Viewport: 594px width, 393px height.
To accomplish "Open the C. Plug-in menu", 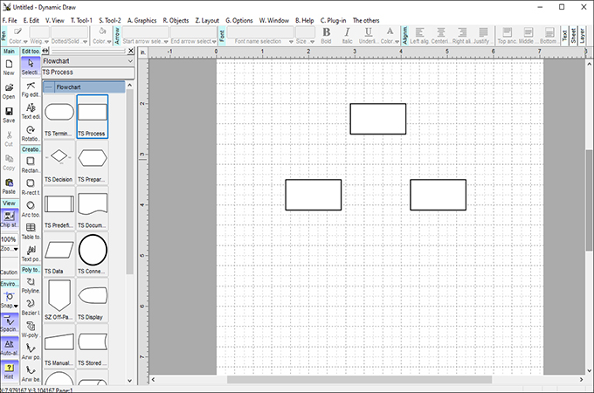I will [333, 20].
